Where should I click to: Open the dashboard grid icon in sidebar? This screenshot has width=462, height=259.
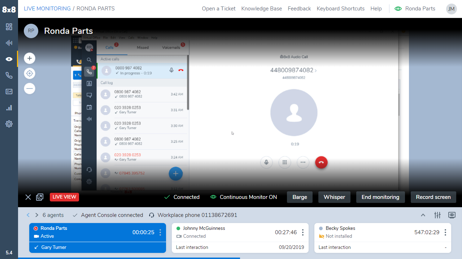point(9,27)
